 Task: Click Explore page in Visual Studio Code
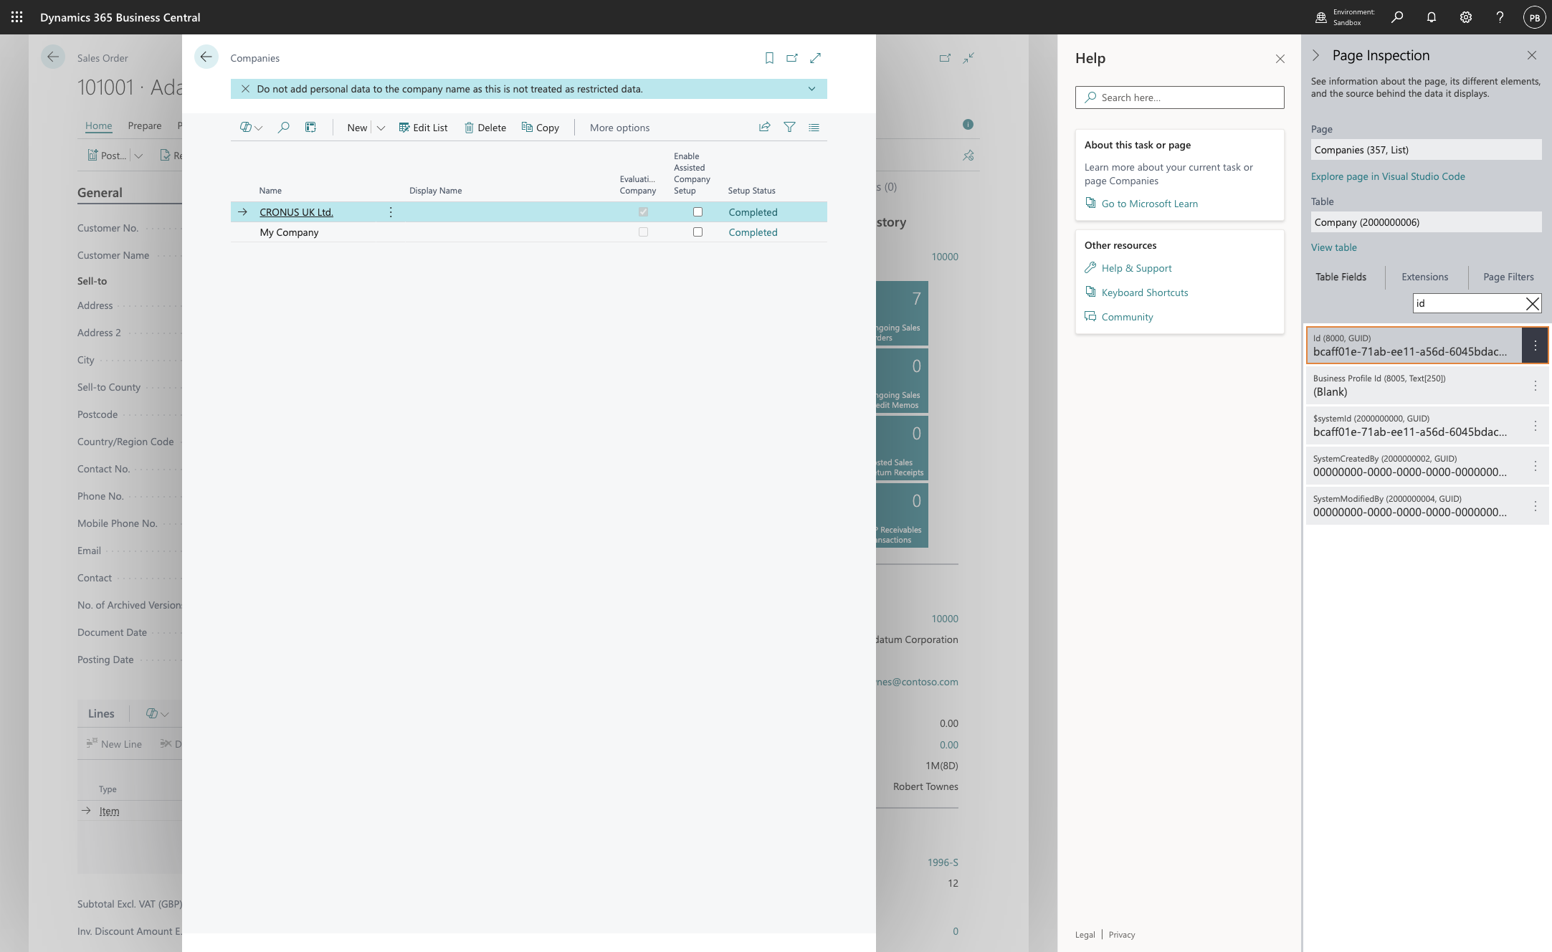tap(1388, 176)
